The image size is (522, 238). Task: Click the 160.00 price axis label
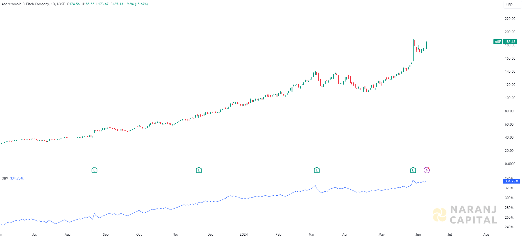tap(510, 58)
